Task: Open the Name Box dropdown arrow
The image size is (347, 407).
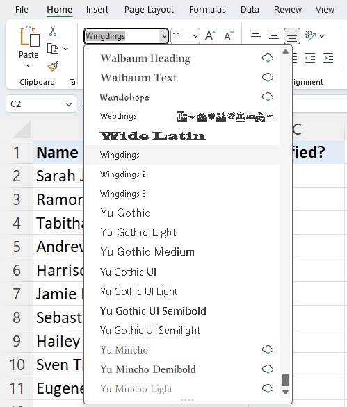Action: 69,104
